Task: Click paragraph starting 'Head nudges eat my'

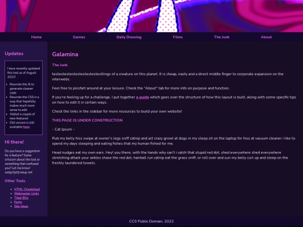Action: [x=170, y=157]
